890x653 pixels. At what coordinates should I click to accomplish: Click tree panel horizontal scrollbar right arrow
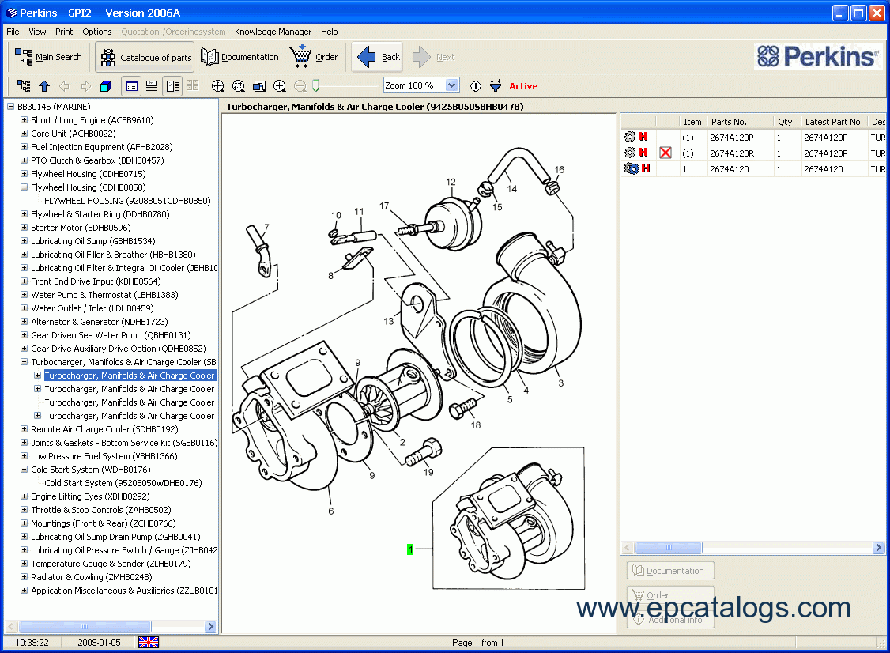(210, 626)
